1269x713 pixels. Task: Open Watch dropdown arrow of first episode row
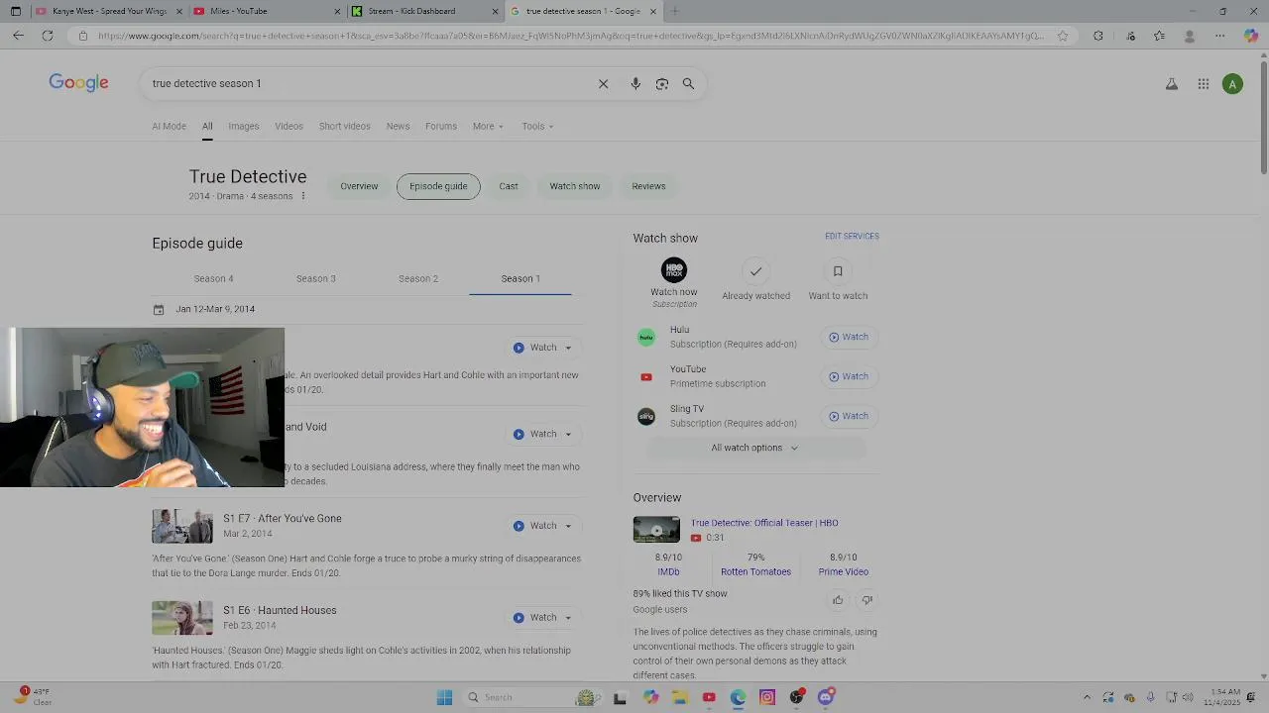coord(568,348)
